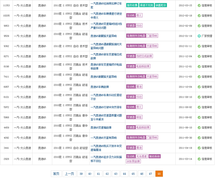Click the 厂家受理 status text in row 9509
Screen dimensions: 215x178
[207, 36]
